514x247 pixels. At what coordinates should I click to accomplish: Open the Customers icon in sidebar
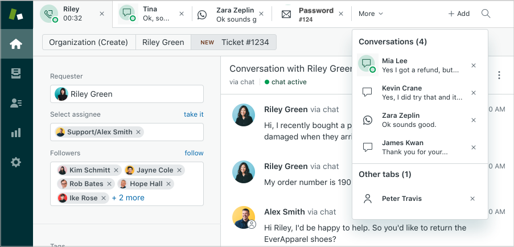click(x=16, y=103)
